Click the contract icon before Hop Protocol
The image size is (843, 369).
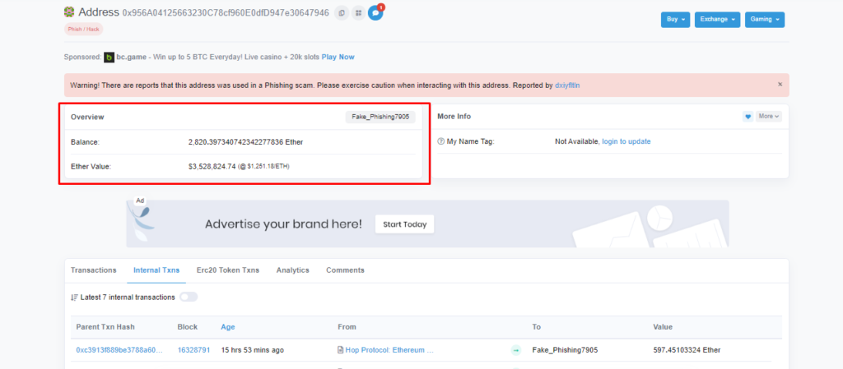pos(341,350)
